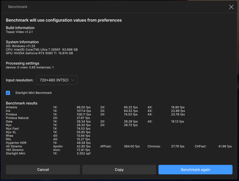Click the Artemis row in benchmark results

pos(12,107)
